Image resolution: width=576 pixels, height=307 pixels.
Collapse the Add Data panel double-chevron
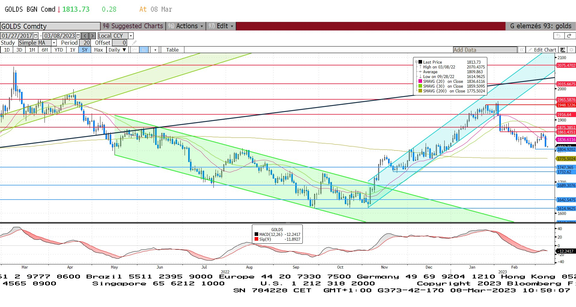coord(522,50)
